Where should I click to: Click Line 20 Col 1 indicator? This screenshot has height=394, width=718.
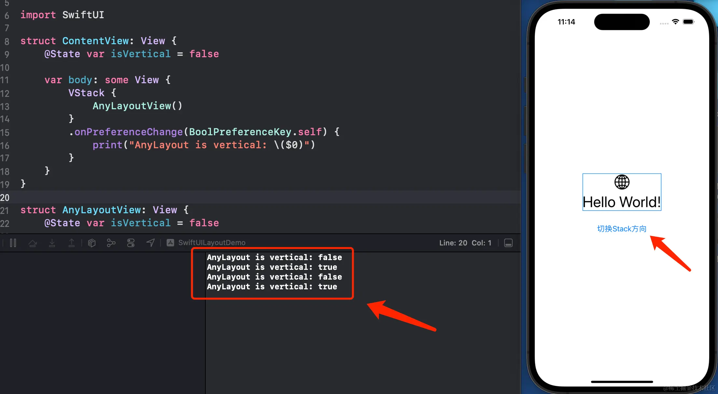click(465, 243)
